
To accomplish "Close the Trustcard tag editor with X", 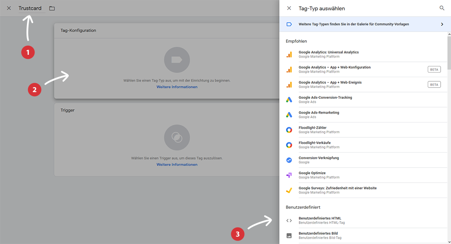I will point(9,8).
